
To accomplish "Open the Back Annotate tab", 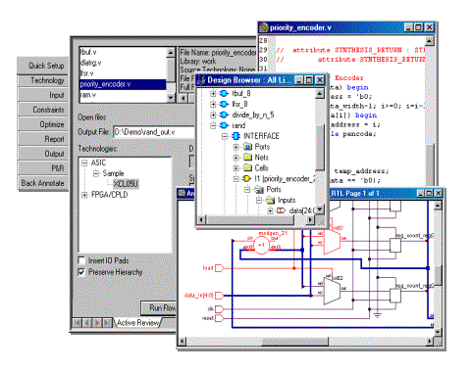I will point(43,183).
